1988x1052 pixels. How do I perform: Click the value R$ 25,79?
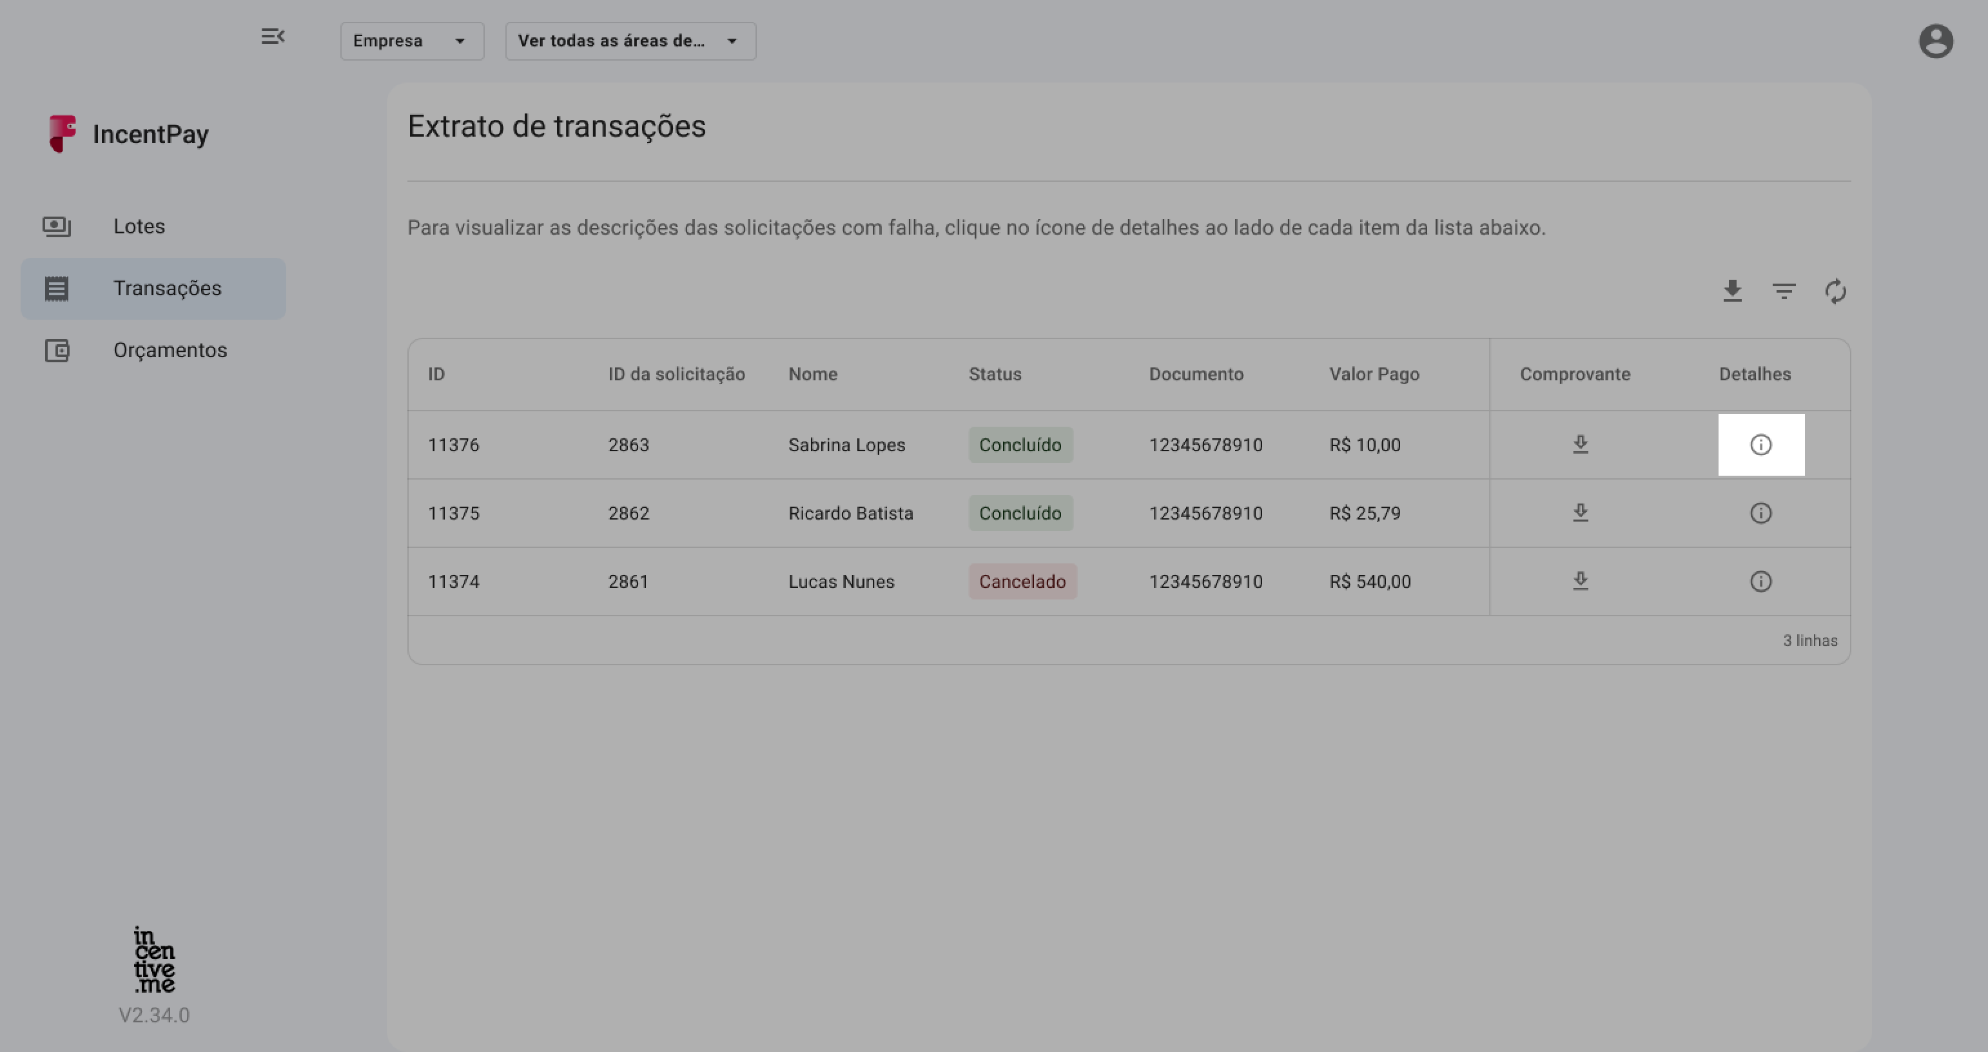point(1365,513)
